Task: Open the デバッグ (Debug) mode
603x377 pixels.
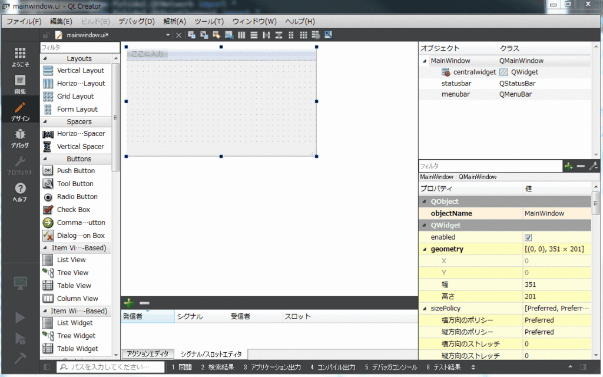Action: (20, 138)
